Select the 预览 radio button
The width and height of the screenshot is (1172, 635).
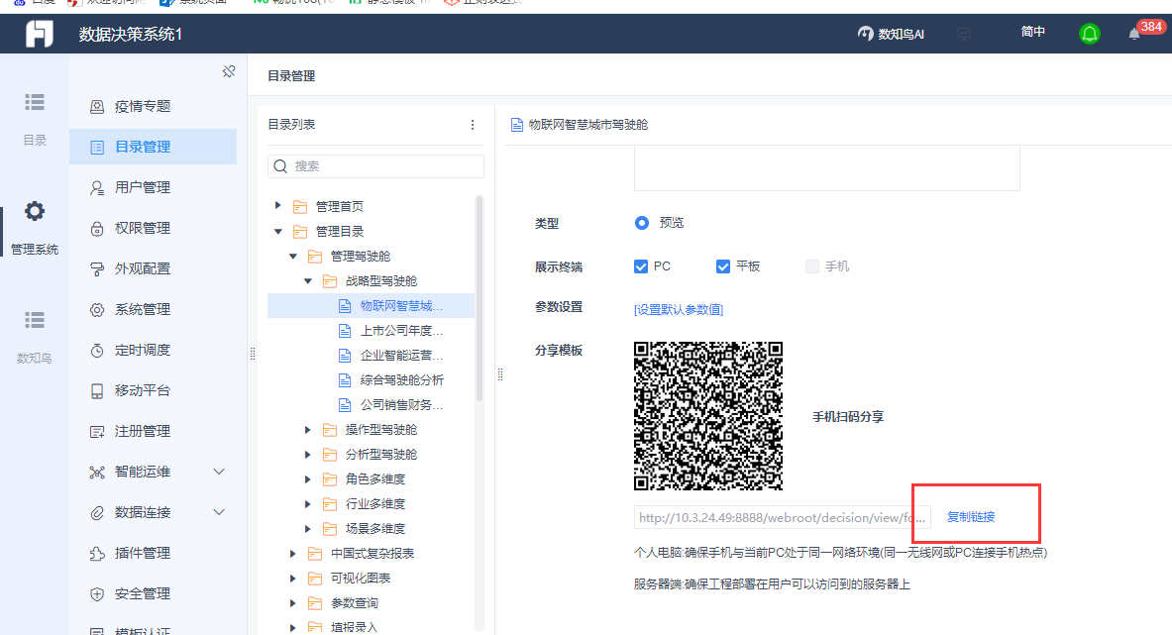[641, 223]
